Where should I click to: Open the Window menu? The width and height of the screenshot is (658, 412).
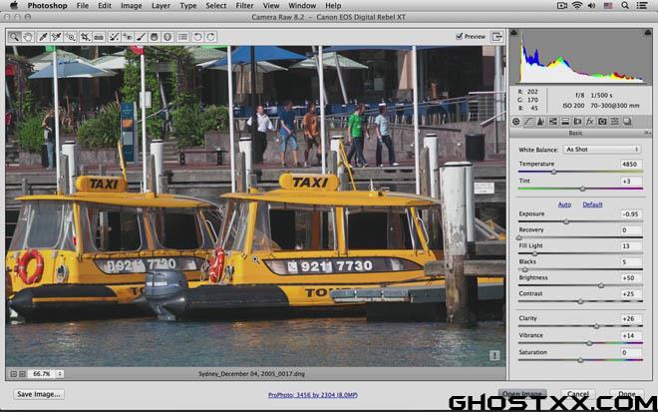coord(302,5)
